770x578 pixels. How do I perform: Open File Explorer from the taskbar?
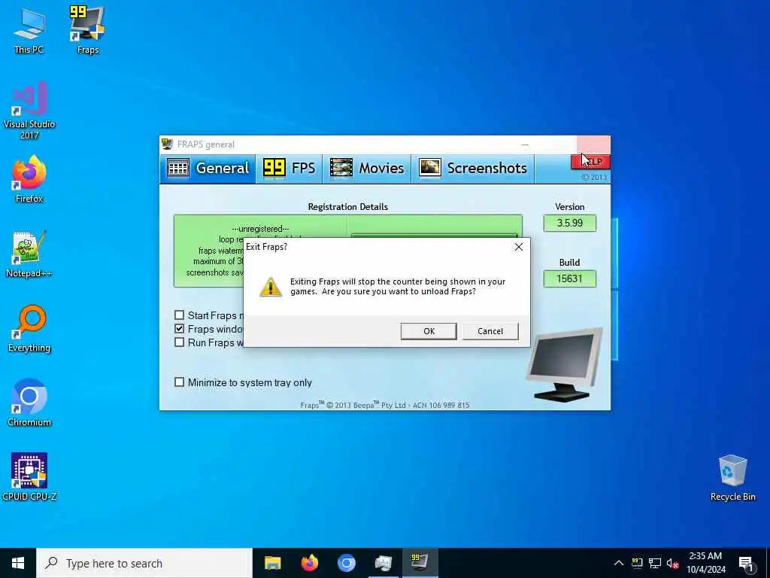pos(272,563)
